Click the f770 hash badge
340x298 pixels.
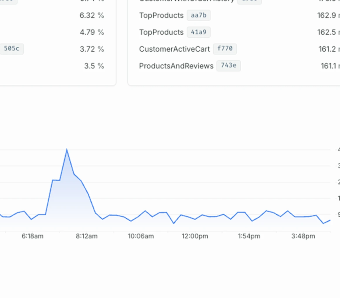(x=225, y=49)
